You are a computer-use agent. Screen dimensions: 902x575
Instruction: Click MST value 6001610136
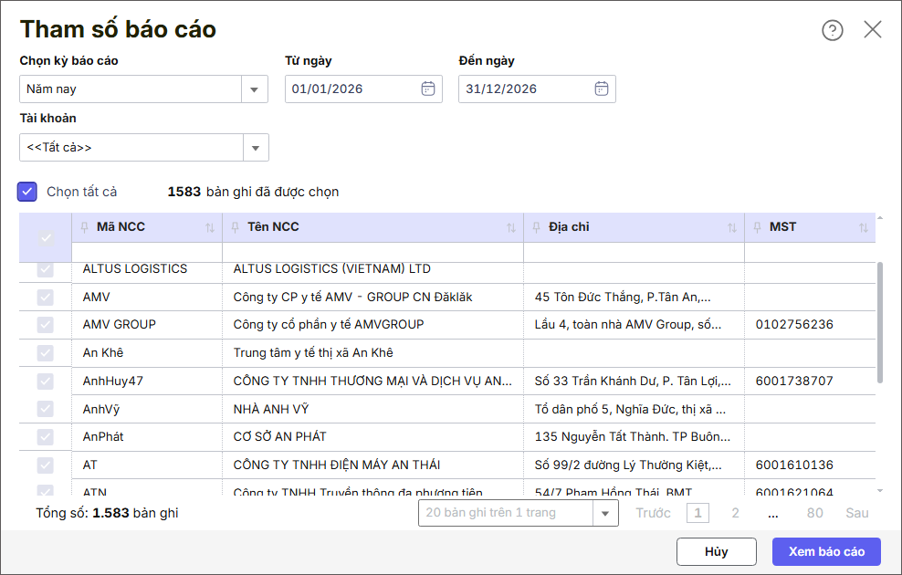click(x=794, y=465)
